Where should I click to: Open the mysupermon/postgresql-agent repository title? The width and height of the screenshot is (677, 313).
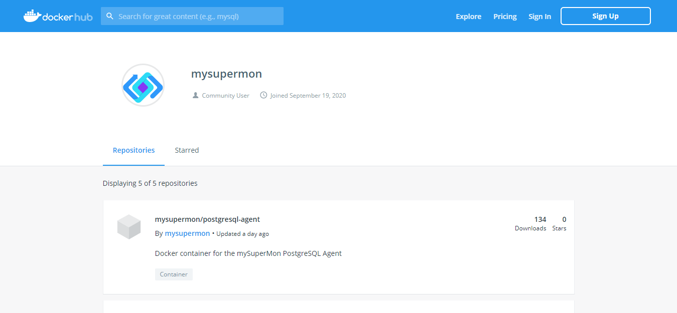tap(207, 219)
